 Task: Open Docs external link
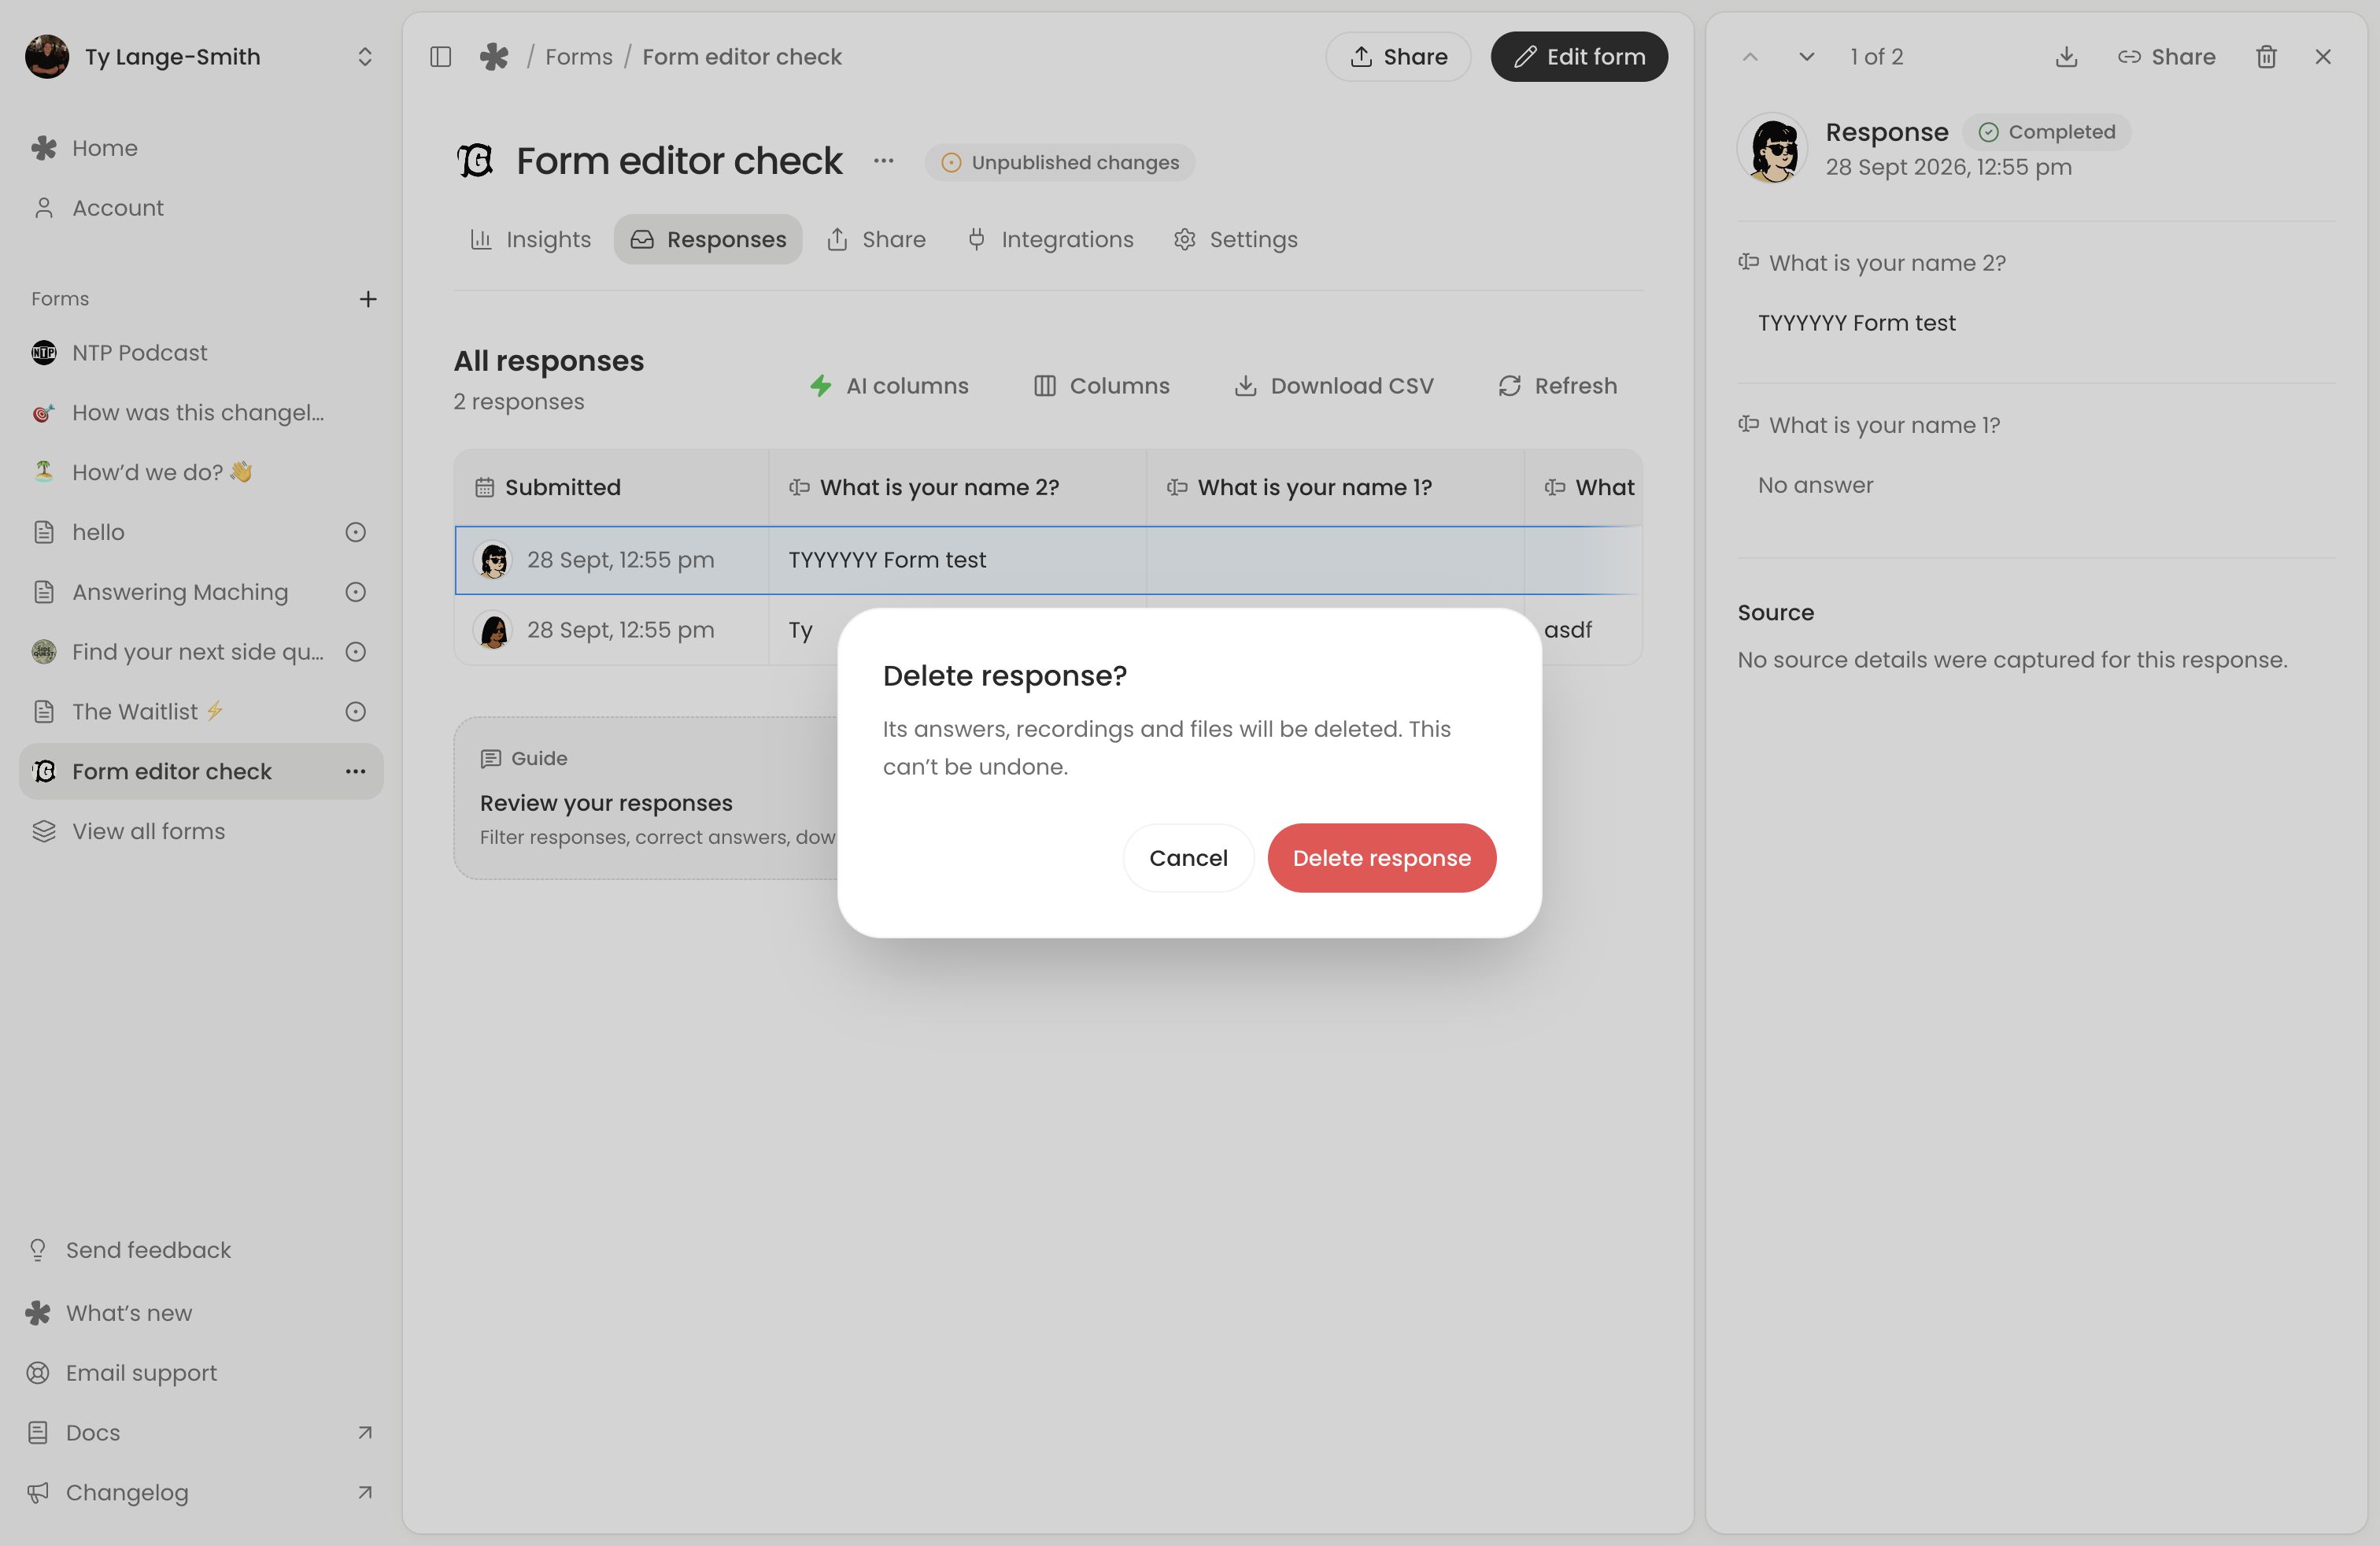[200, 1433]
